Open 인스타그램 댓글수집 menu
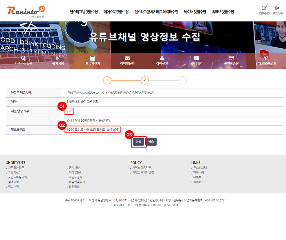Screen dimensions: 286x240 coord(84,12)
